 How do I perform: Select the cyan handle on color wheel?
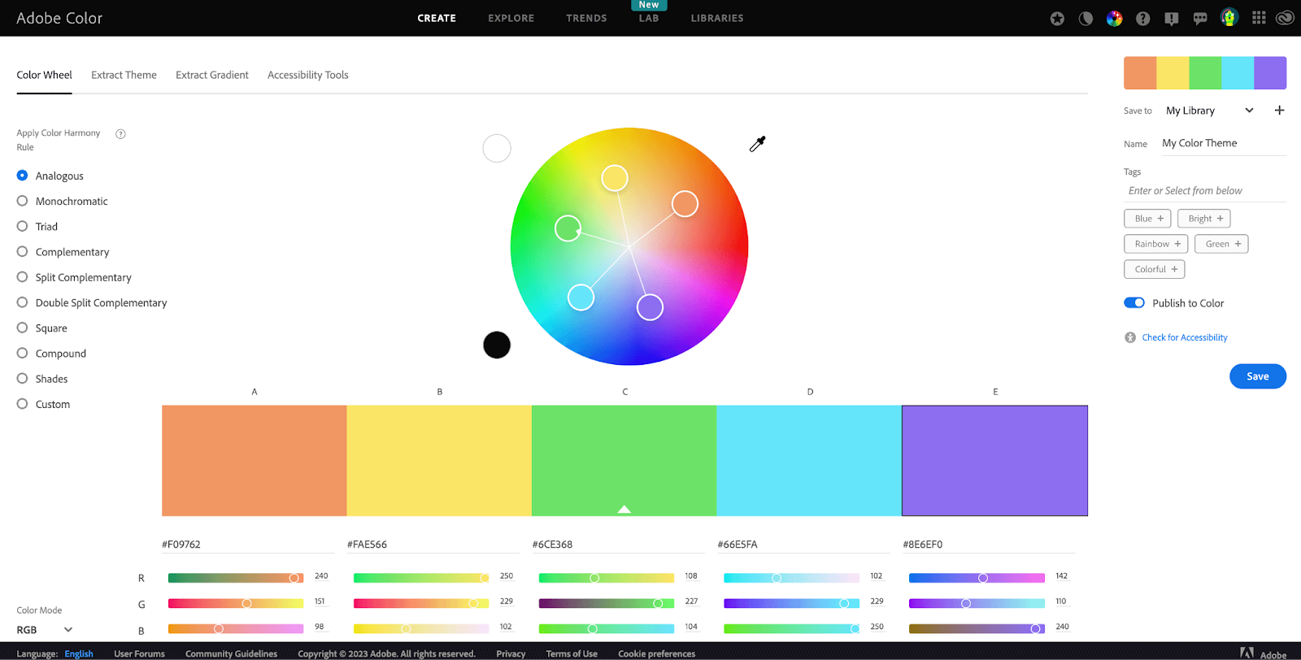pos(581,297)
